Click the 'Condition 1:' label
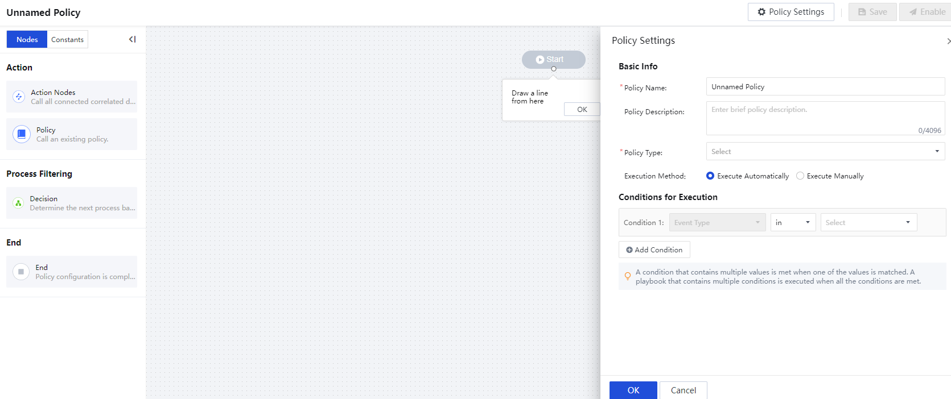Image resolution: width=951 pixels, height=399 pixels. [x=644, y=223]
